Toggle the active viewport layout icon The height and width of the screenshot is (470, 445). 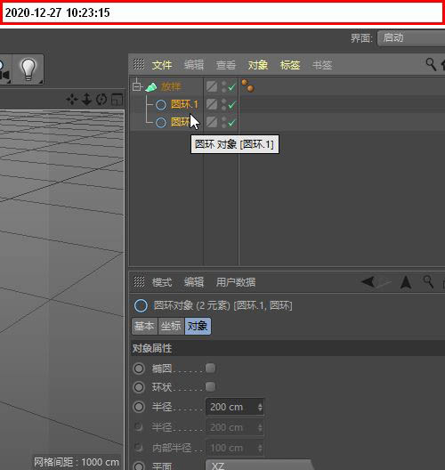tap(117, 100)
